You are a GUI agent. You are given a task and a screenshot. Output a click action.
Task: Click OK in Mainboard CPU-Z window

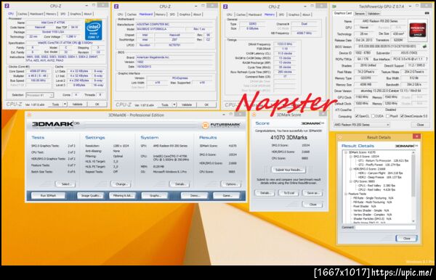(206, 104)
